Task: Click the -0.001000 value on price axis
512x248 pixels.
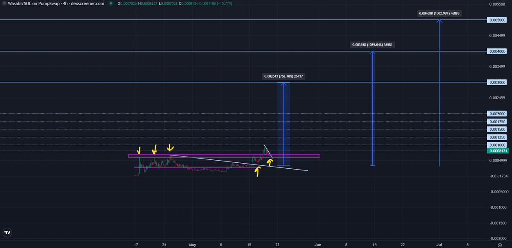Action: [497, 207]
